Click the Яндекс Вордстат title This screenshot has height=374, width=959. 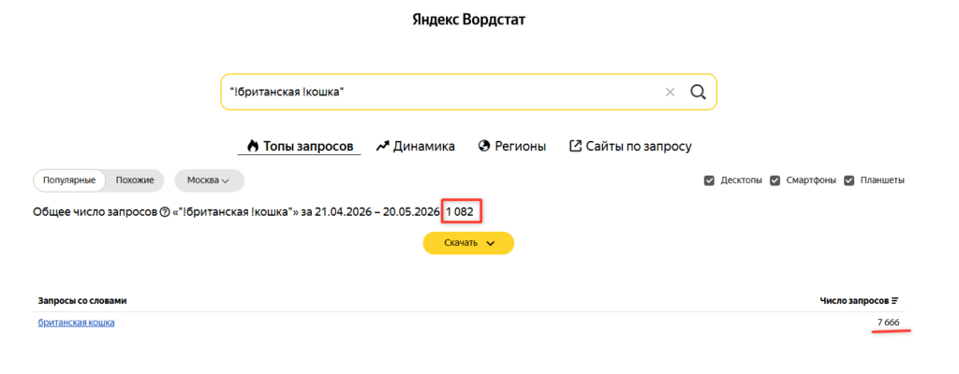pos(470,20)
